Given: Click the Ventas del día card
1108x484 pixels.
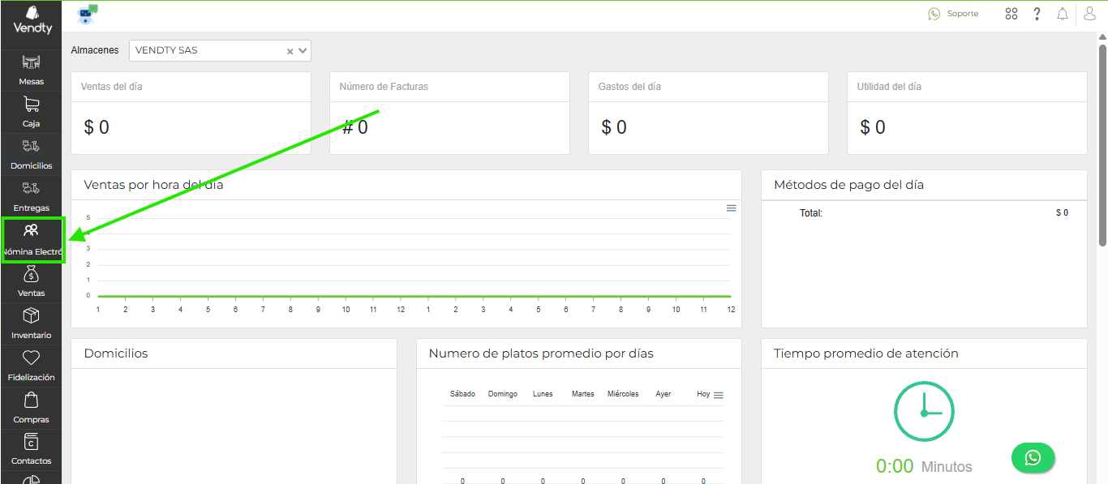Looking at the screenshot, I should 191,113.
